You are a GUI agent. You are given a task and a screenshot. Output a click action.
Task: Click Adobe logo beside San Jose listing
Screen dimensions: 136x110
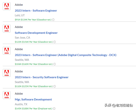[7, 29]
